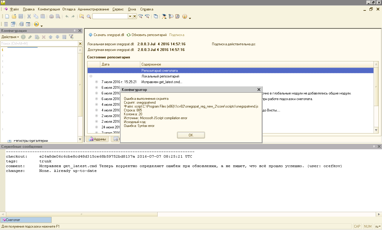Open main toolbar options dropdown arrow
This screenshot has height=230, width=382.
coord(190,18)
